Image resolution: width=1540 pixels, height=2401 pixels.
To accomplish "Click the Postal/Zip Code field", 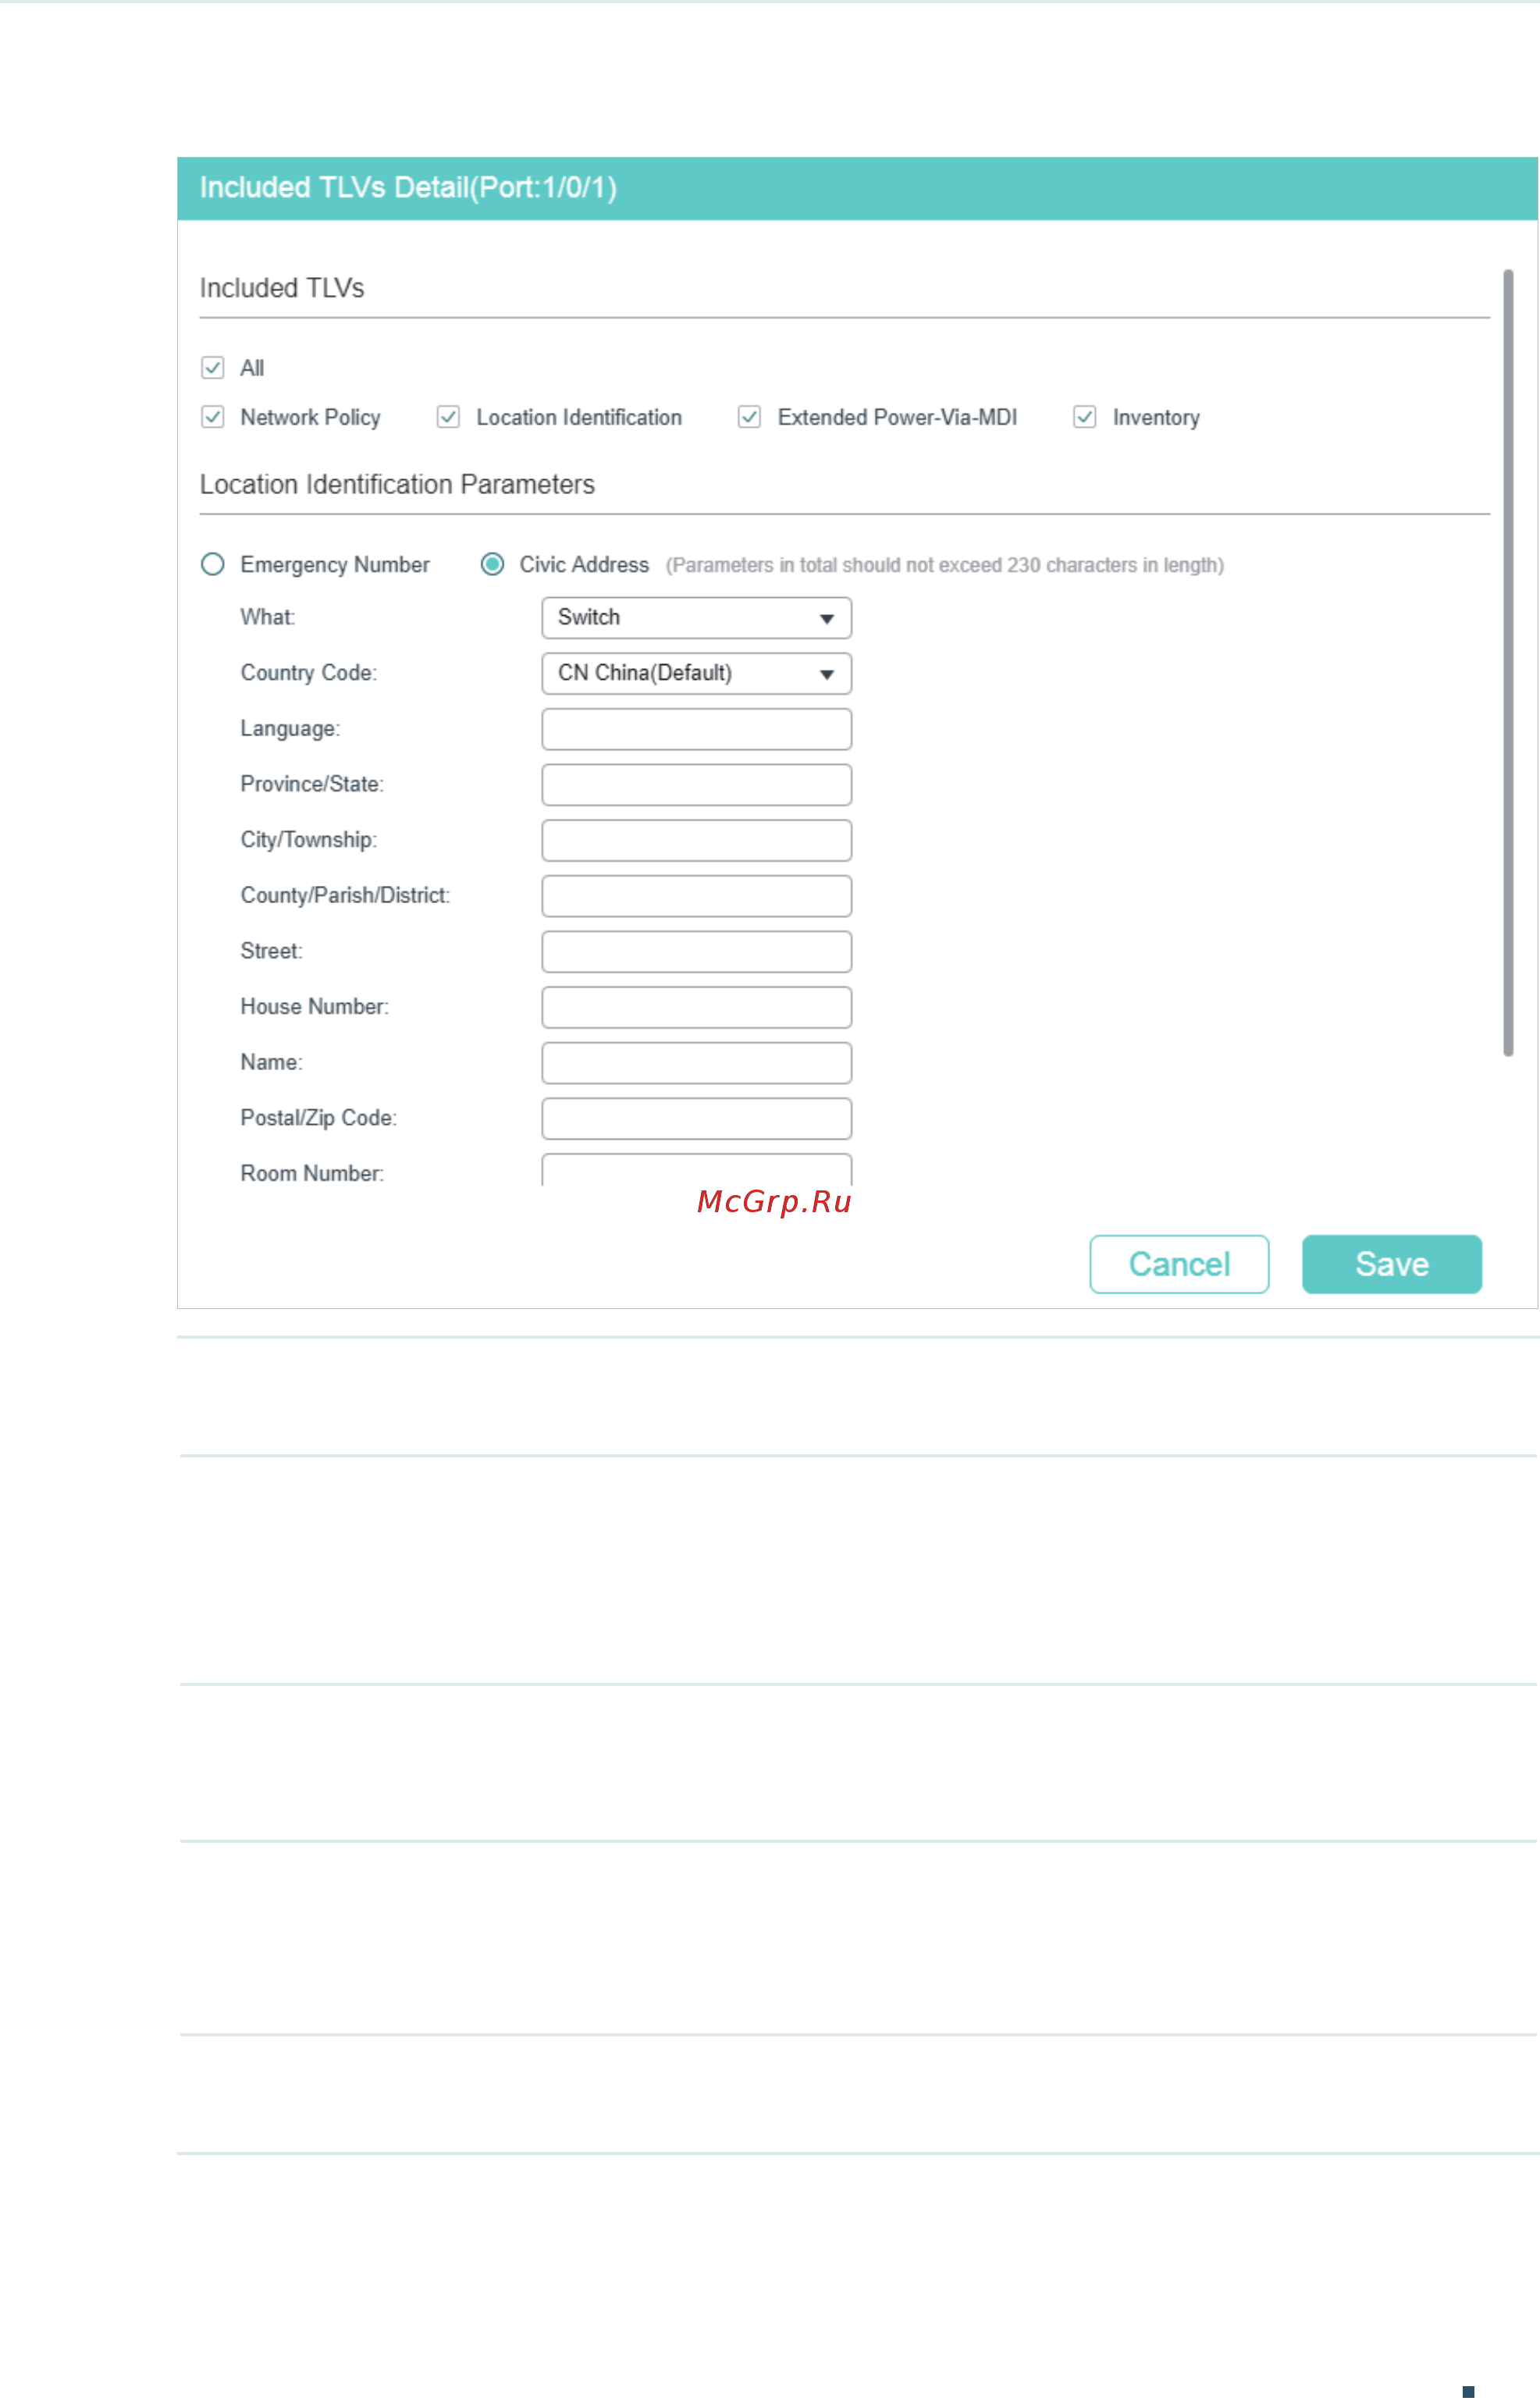I will pos(697,1119).
